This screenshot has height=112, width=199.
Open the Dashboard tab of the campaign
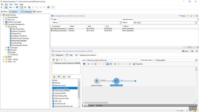click(58, 55)
